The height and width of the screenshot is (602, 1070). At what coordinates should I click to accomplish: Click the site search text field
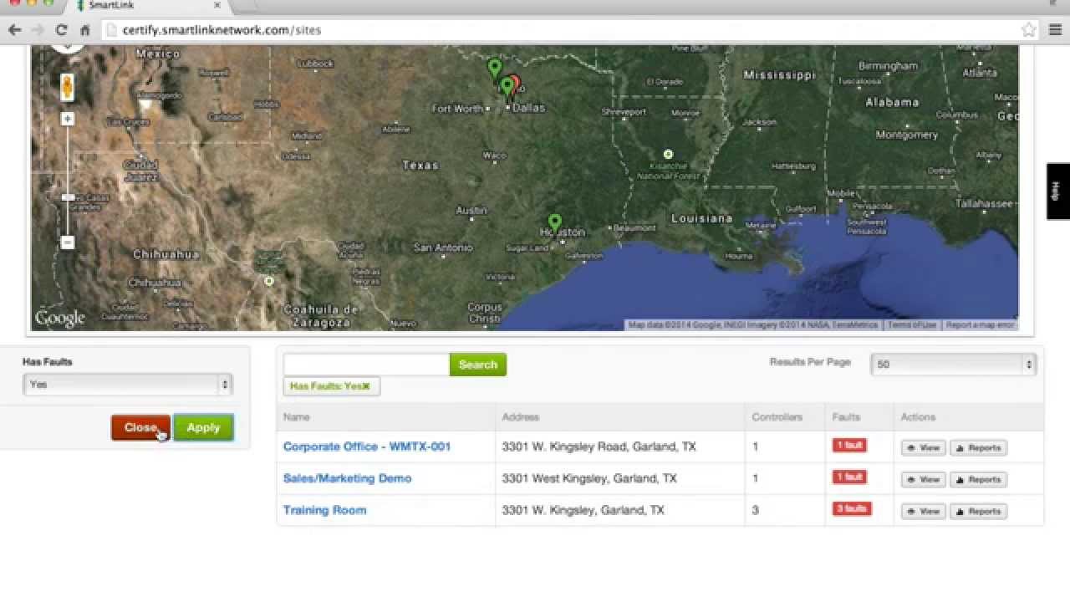pos(367,365)
